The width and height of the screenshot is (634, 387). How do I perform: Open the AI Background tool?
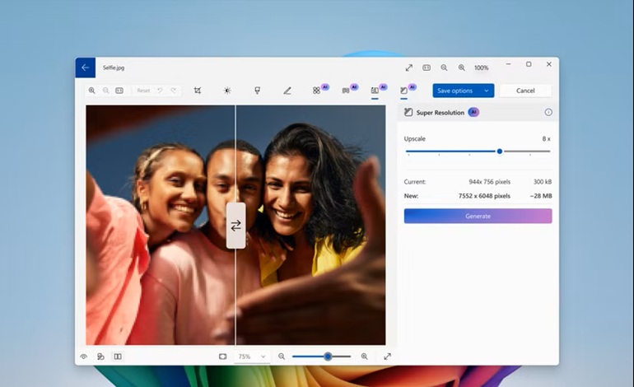point(346,91)
